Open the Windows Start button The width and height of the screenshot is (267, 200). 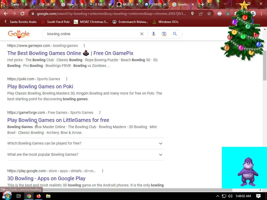(x=7, y=196)
